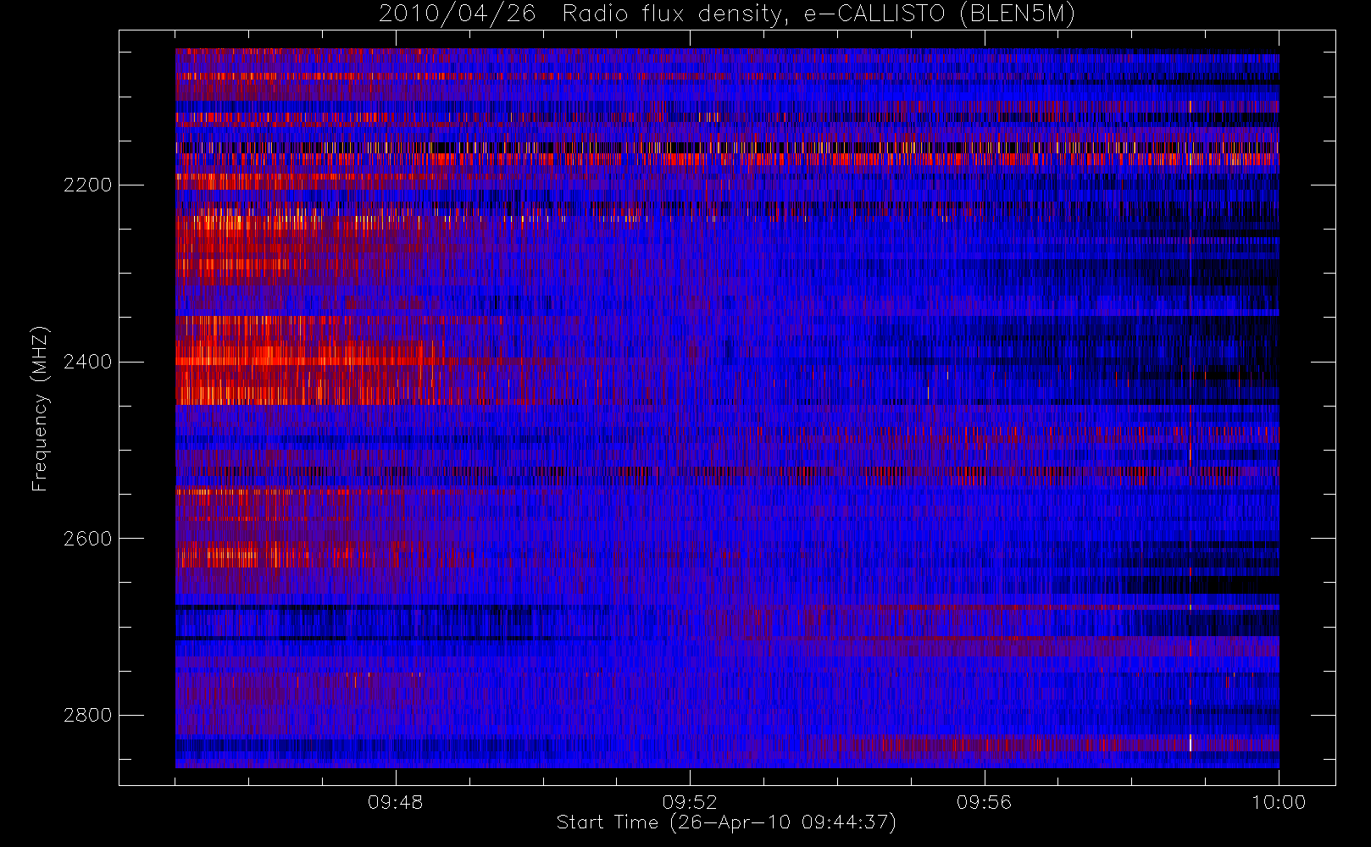Click the 2200 frequency tick label
Image resolution: width=1371 pixels, height=847 pixels.
point(87,185)
